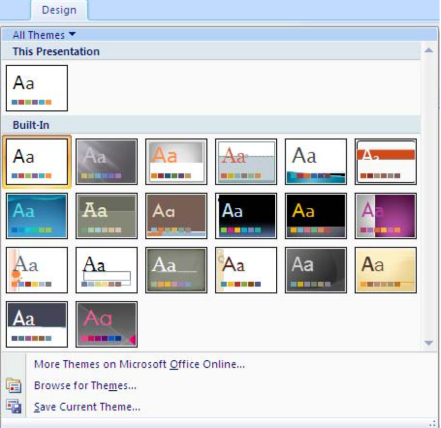Apply the theme with red serif Aa and dotted line
Image resolution: width=441 pixels, height=428 pixels.
click(246, 162)
